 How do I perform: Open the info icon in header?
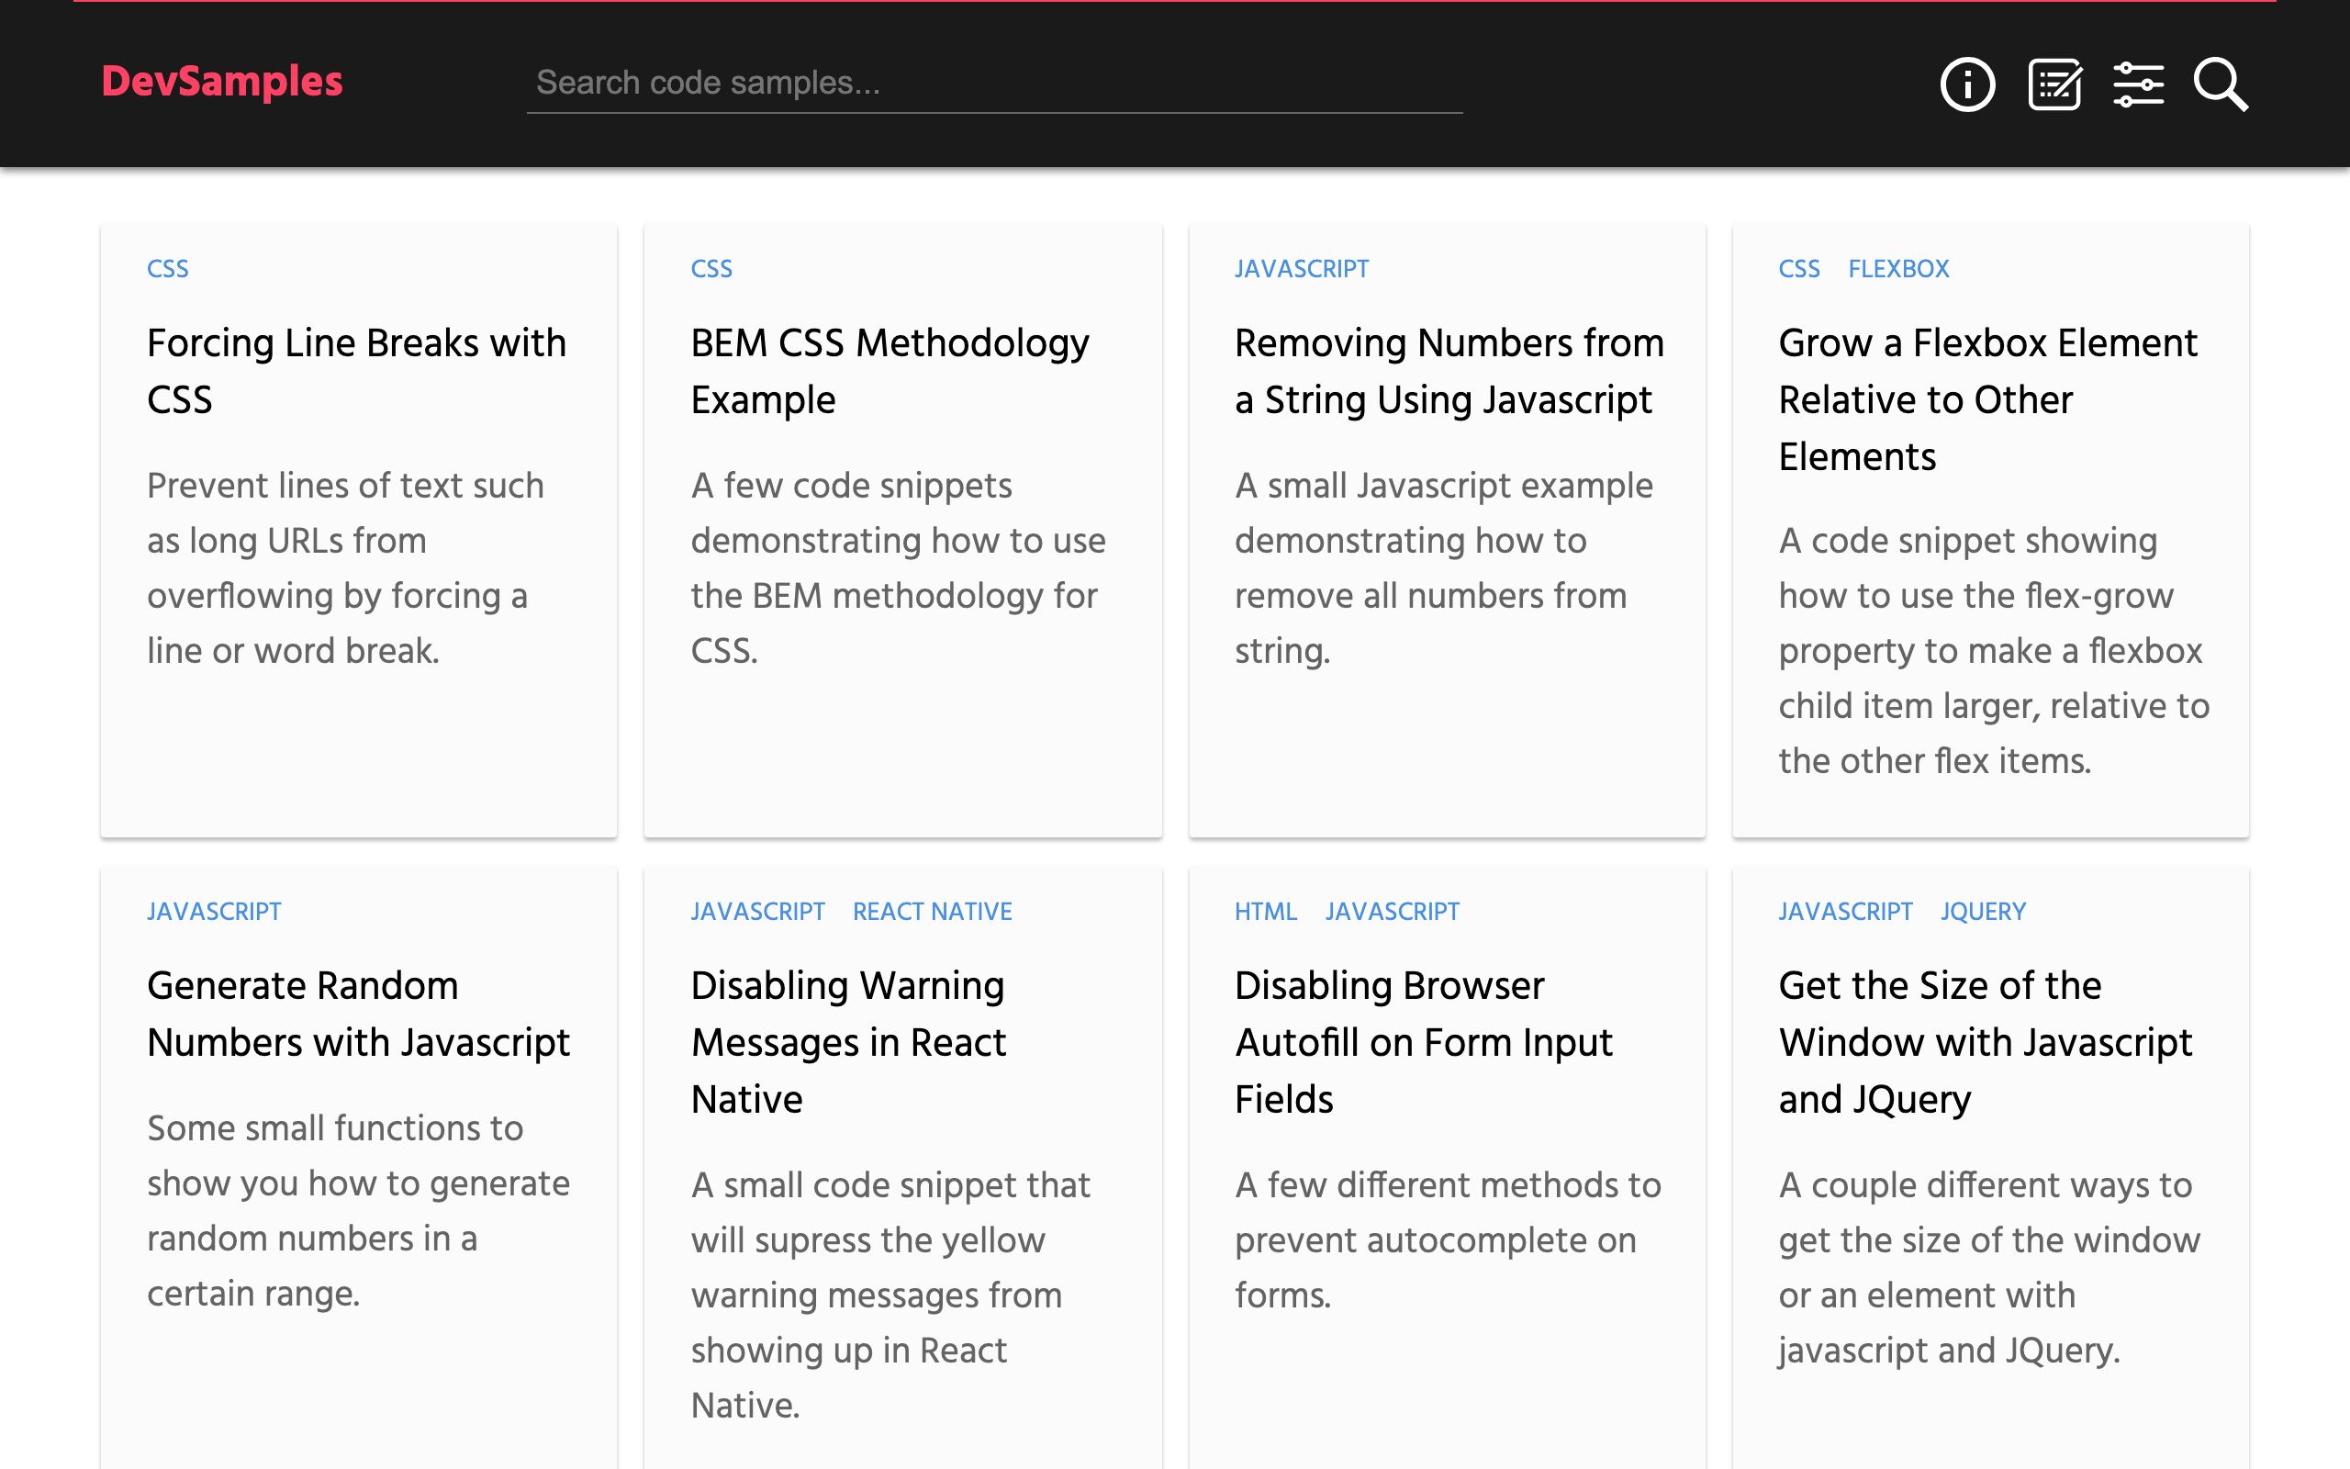(1967, 84)
